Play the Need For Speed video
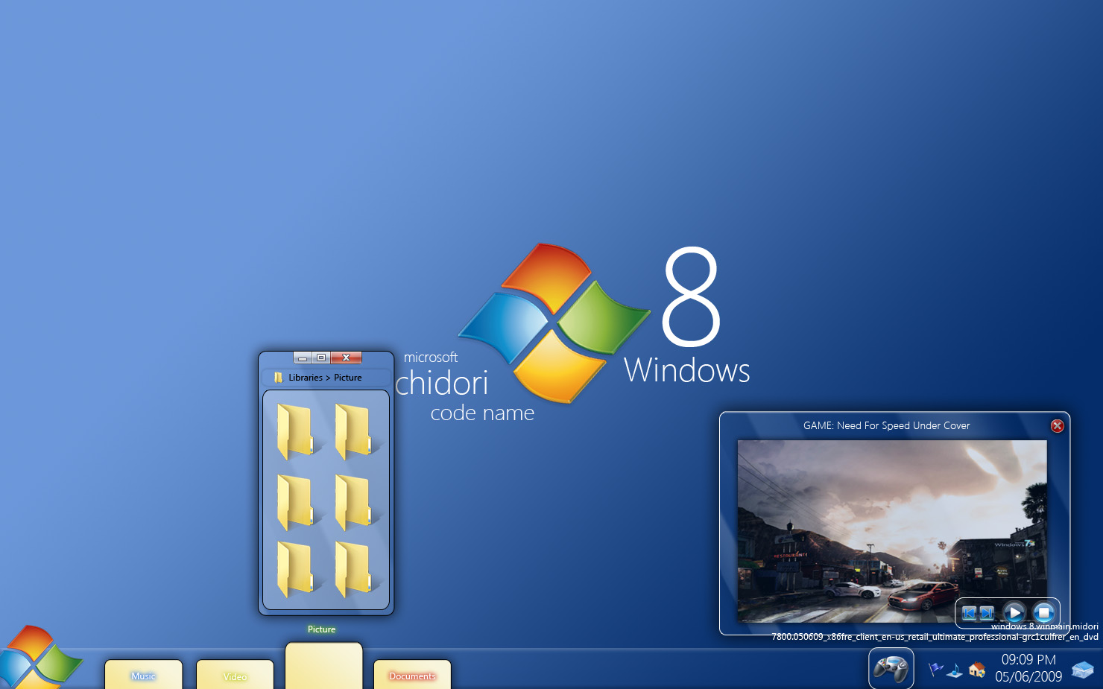 click(1014, 612)
